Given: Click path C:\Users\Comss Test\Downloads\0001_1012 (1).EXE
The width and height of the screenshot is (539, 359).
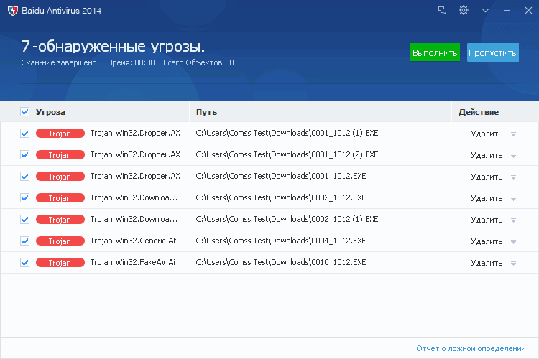Looking at the screenshot, I should [x=287, y=134].
